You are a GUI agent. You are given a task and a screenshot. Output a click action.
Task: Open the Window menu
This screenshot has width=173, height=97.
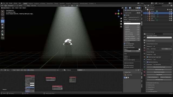15,3
